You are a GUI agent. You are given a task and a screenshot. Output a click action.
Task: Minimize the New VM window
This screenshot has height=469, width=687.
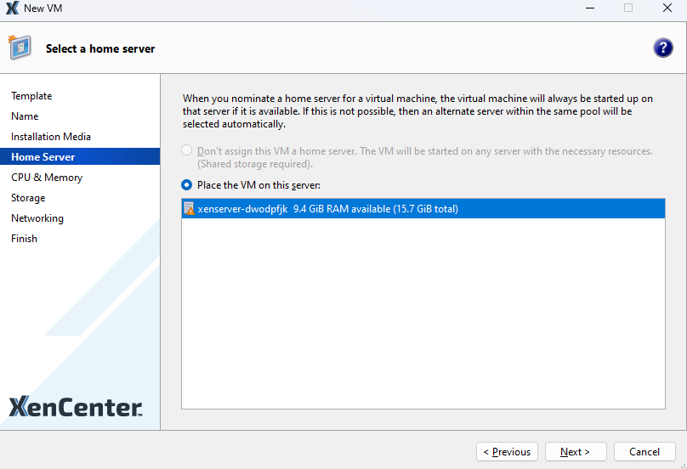coord(589,8)
